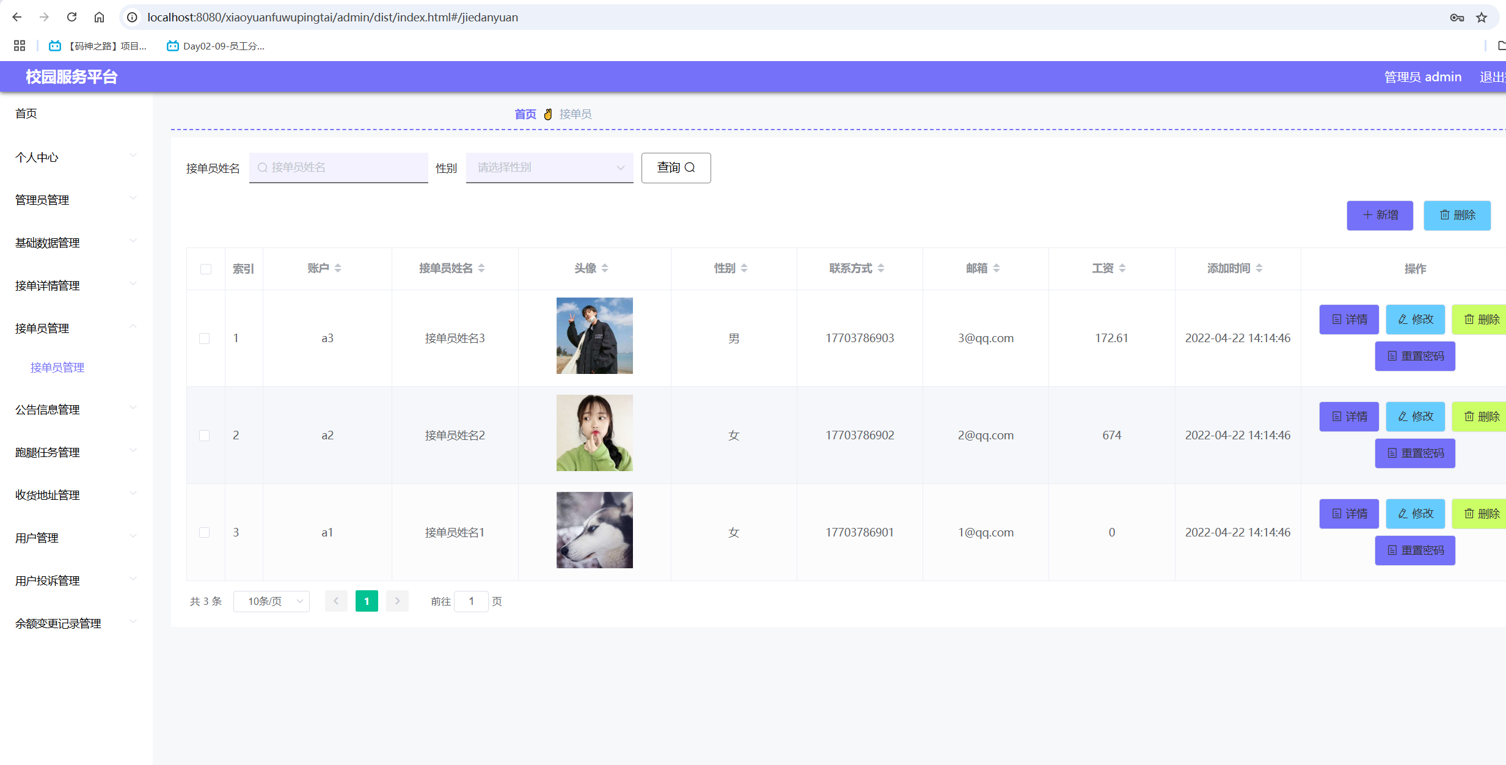
Task: Check the select-all checkbox in table header
Action: tap(206, 269)
